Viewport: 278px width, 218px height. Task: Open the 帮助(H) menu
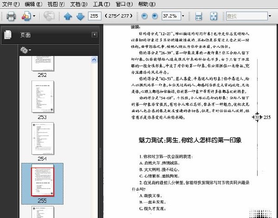click(147, 4)
